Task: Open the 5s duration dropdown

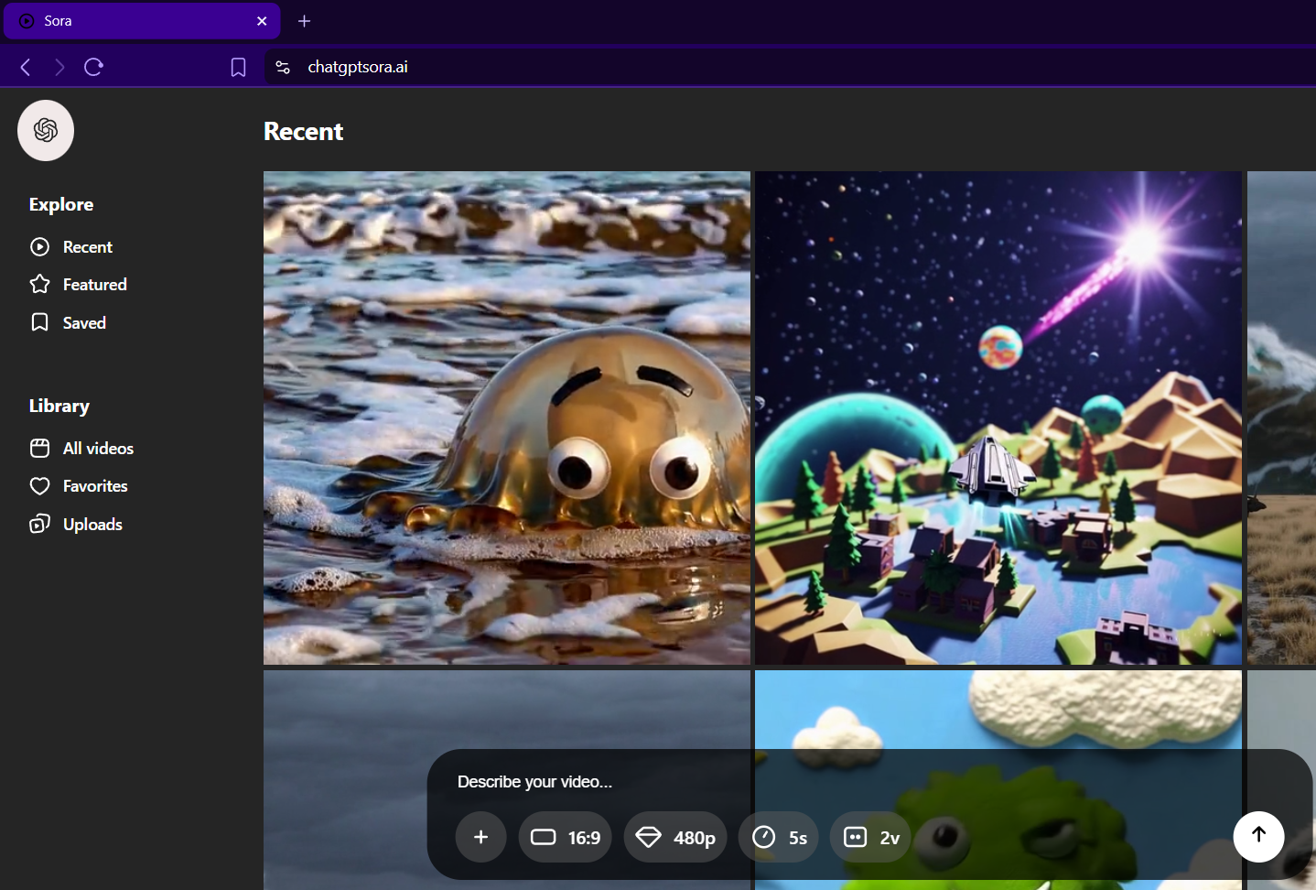Action: pos(779,837)
